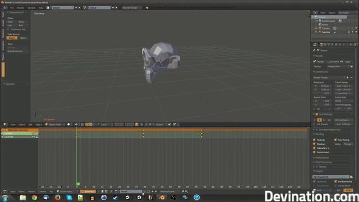Open the Image Editor display dropdown
Screen dimensions: 359x202
tap(338, 66)
